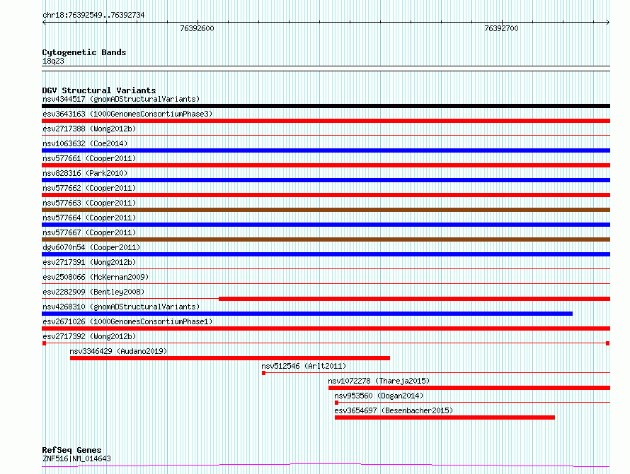
Task: Click the blue bar under nsv1063632
Action: [x=326, y=150]
